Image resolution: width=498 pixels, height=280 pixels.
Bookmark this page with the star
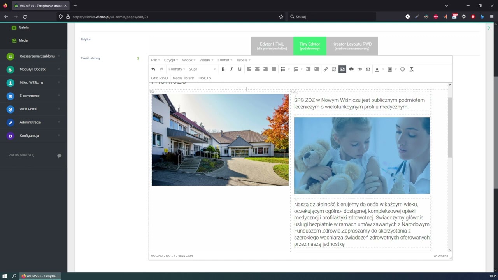[x=281, y=17]
